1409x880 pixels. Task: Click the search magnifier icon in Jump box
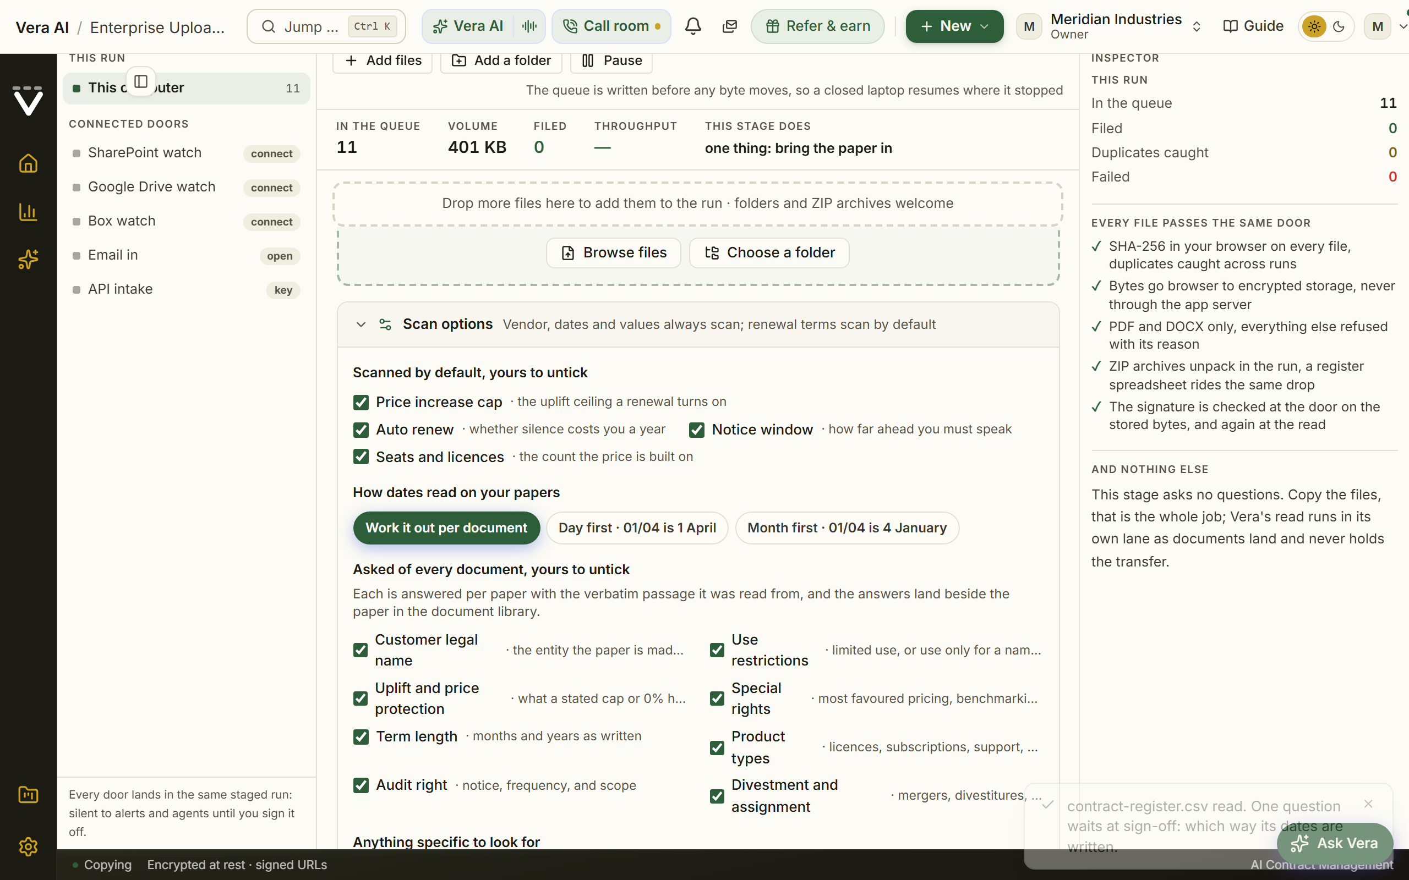pos(268,26)
